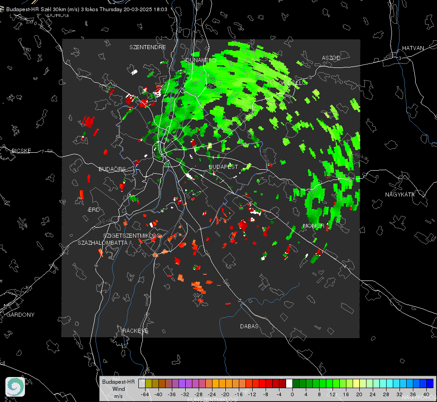This screenshot has width=437, height=402.
Task: Click the SZIGETSZENTMIKLÓS label
Action: (x=132, y=235)
